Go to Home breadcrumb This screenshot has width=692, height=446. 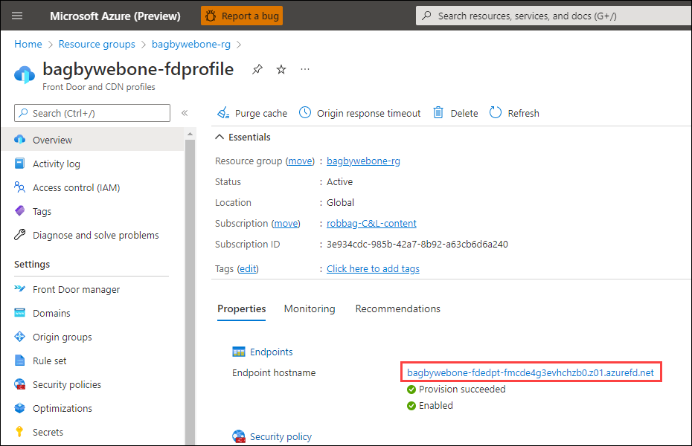coord(28,44)
